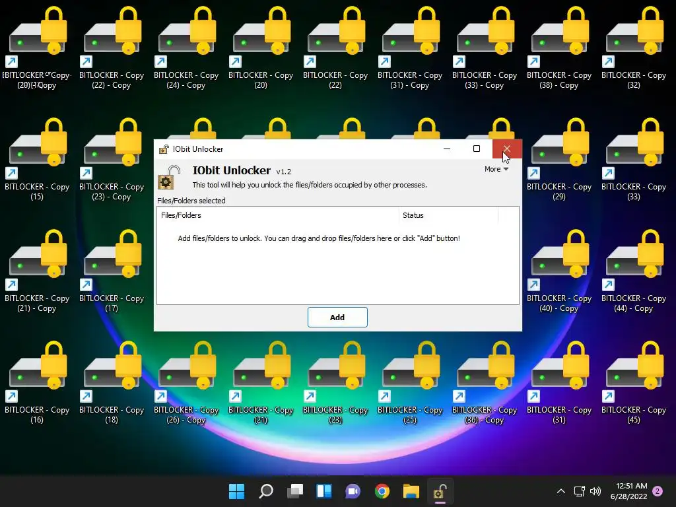676x507 pixels.
Task: Click the Files/Folders column header
Action: point(278,215)
